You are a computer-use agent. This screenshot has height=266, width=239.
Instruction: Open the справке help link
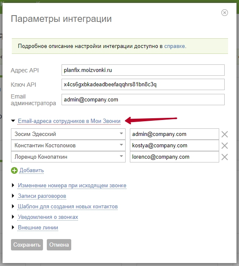tap(174, 46)
